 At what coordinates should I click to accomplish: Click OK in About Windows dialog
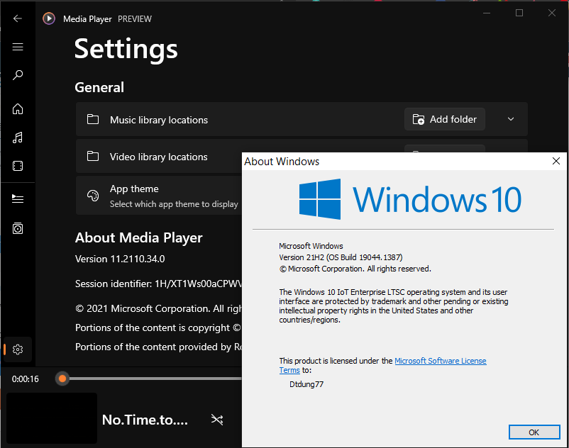[x=534, y=432]
